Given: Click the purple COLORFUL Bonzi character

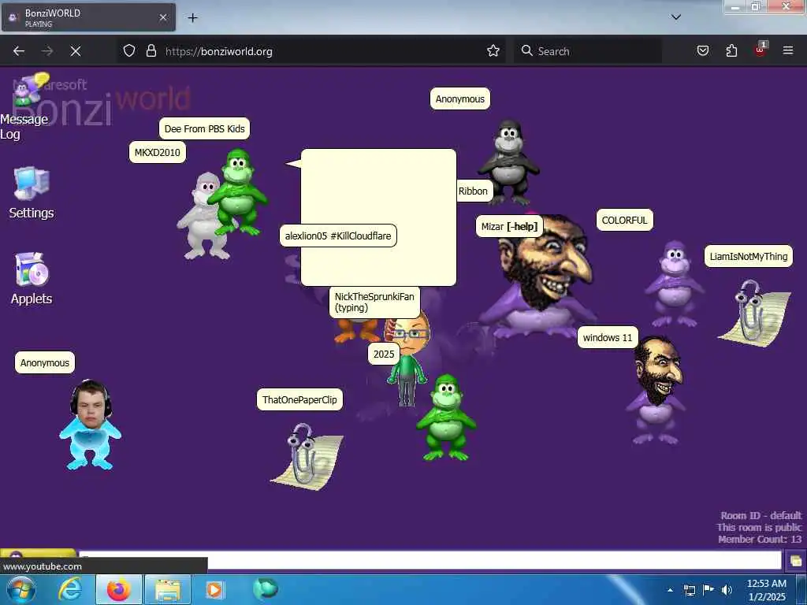Looking at the screenshot, I should coord(675,284).
